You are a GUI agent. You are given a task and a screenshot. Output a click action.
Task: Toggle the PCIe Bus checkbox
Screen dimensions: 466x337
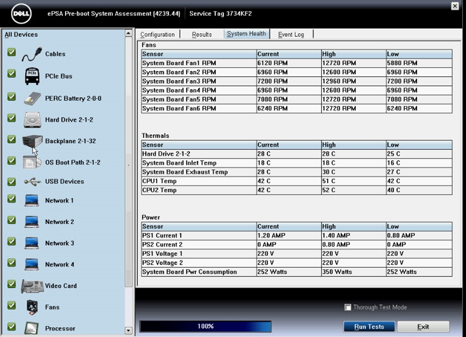click(12, 74)
